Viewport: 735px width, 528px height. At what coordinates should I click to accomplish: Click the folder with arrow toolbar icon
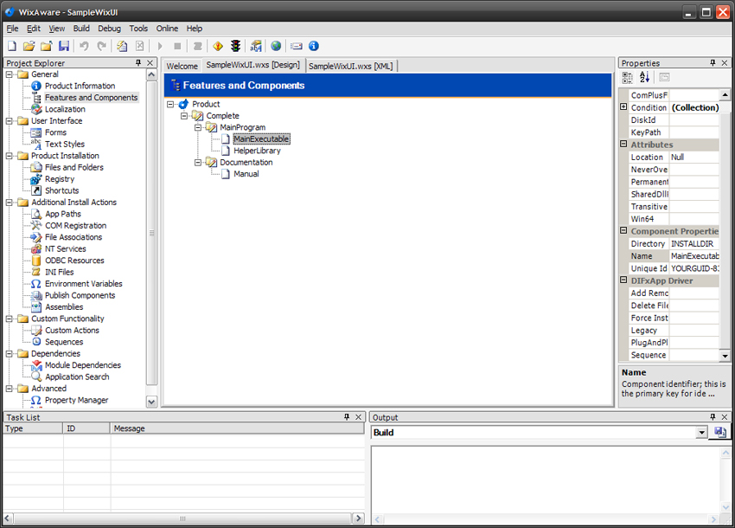click(x=46, y=46)
